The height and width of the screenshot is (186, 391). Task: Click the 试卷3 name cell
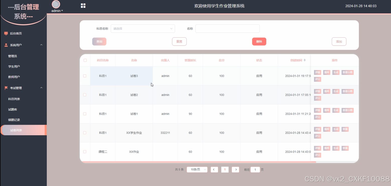point(134,76)
